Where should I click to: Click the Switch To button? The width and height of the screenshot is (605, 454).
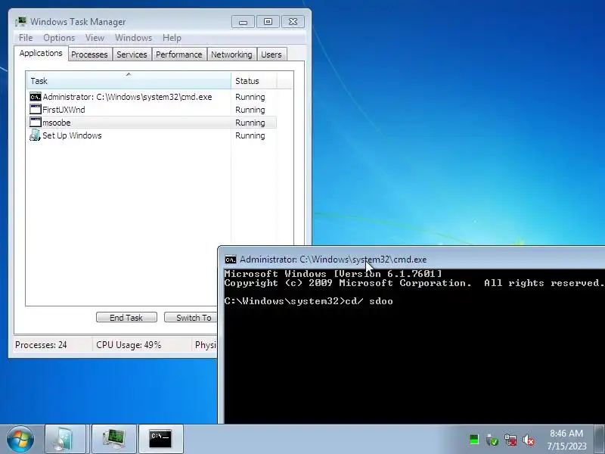(191, 317)
